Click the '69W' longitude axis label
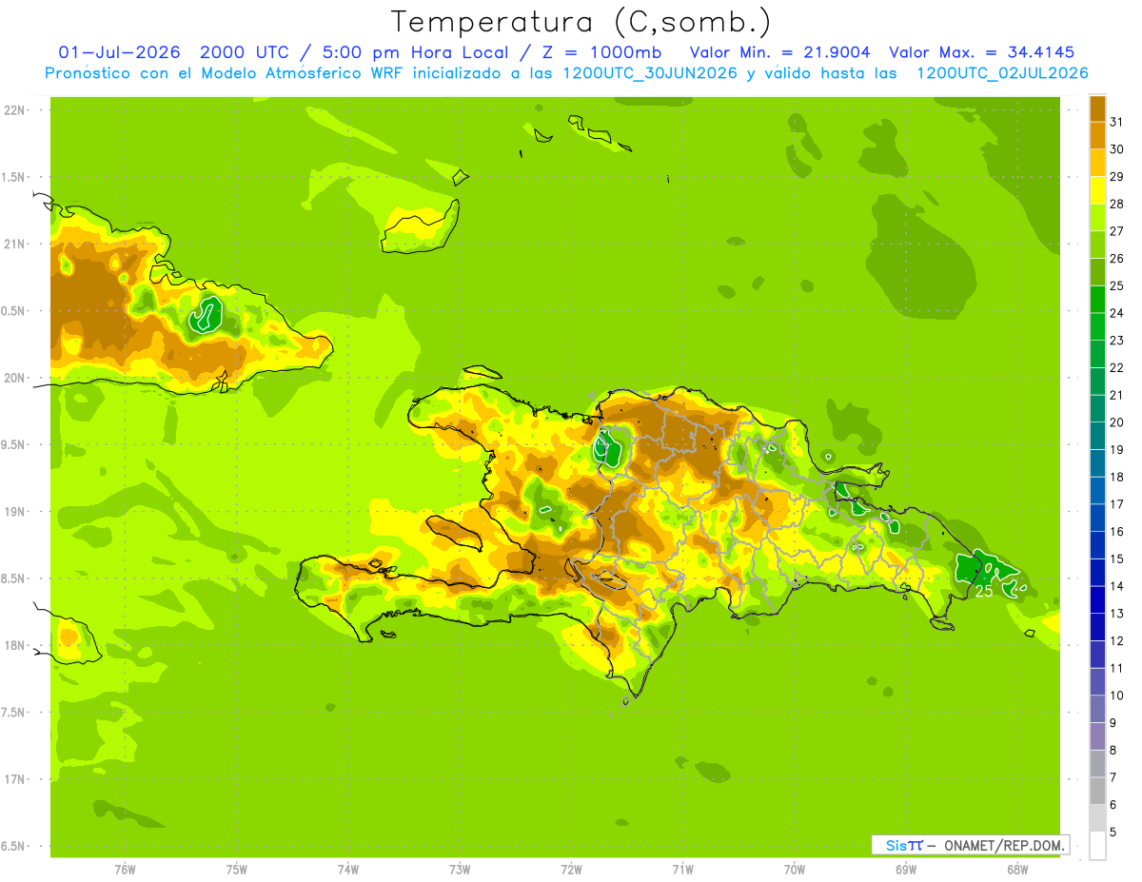This screenshot has height=882, width=1142. tap(906, 871)
